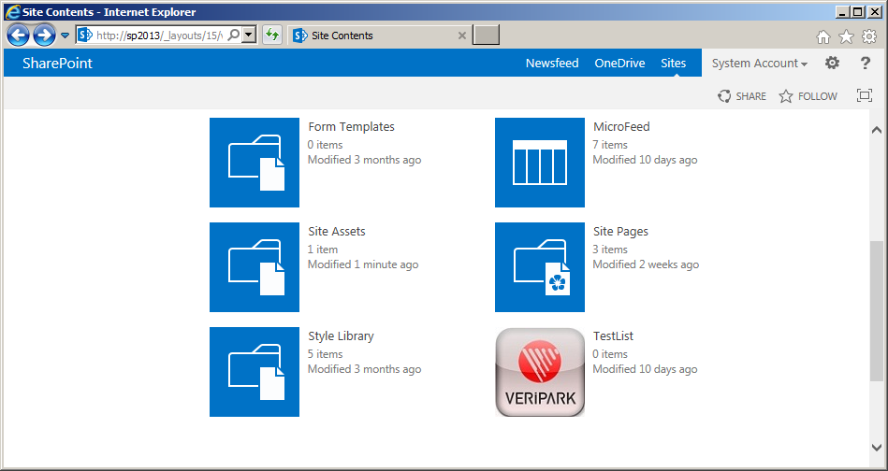Refresh the page with the green arrows button

(272, 36)
